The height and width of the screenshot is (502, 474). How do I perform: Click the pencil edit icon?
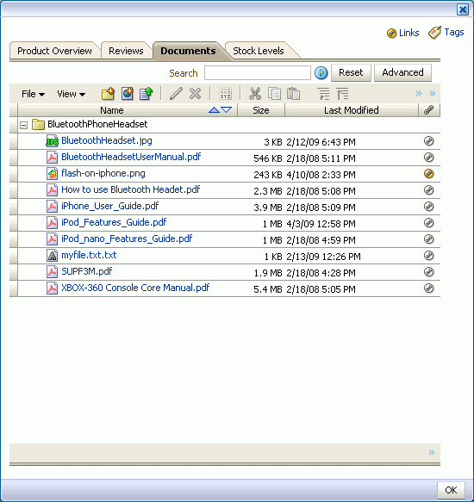[176, 94]
